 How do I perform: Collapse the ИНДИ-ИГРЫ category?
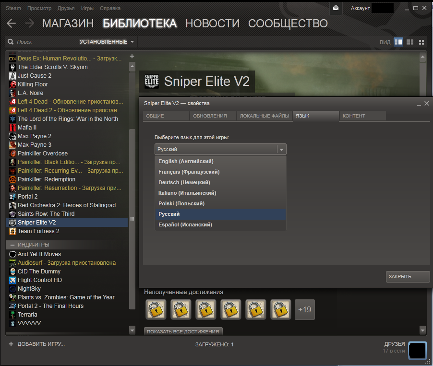[12, 245]
